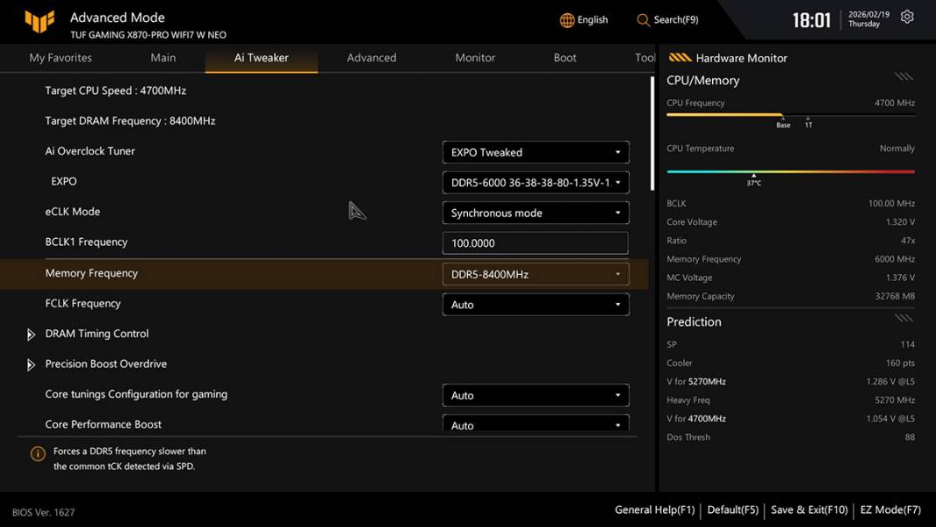This screenshot has height=527, width=936.
Task: Open the My Favorites tab
Action: tap(61, 58)
